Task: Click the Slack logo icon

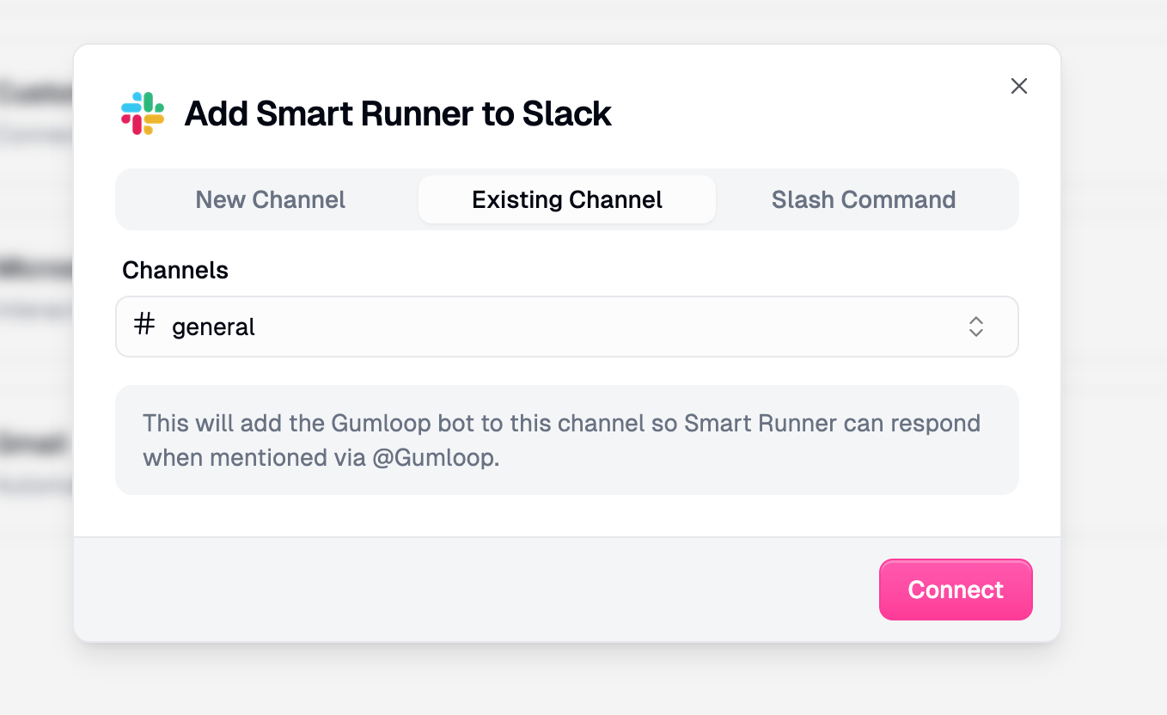Action: (141, 113)
